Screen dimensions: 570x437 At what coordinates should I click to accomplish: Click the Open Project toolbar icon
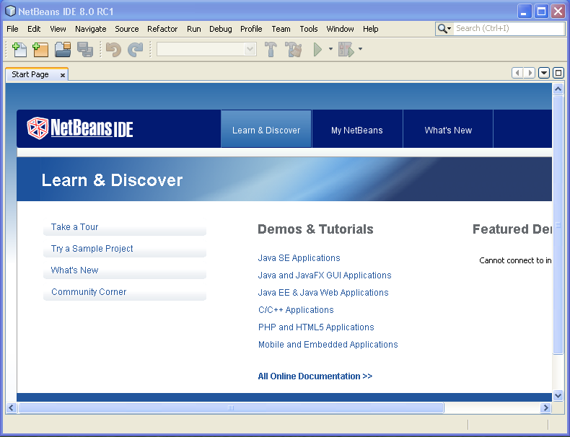coord(63,50)
